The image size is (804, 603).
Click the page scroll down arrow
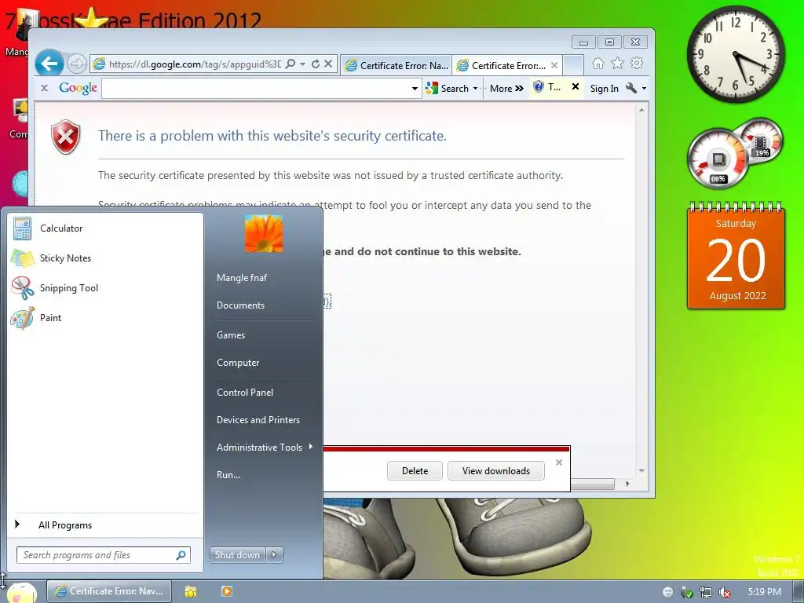tap(641, 470)
